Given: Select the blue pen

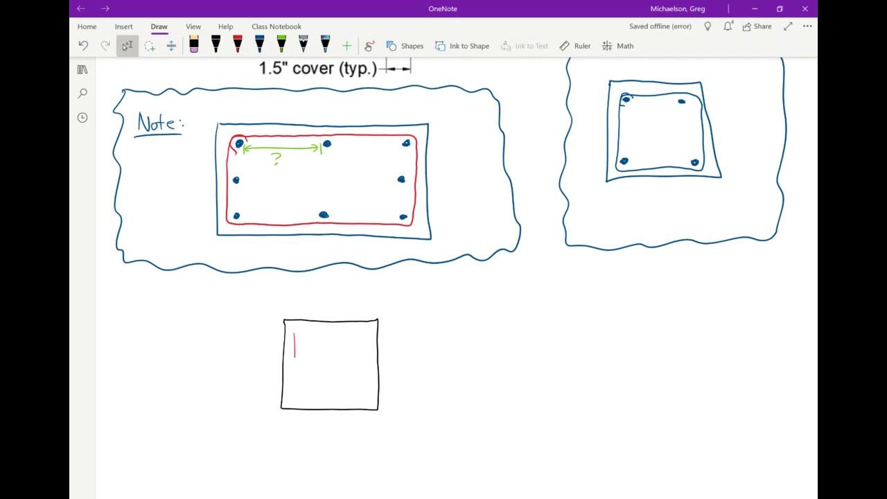Looking at the screenshot, I should 259,45.
